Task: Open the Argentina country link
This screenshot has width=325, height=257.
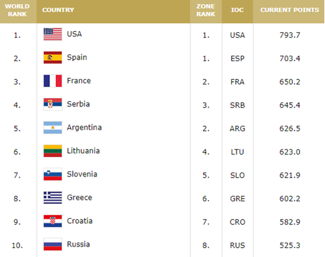Action: pyautogui.click(x=84, y=127)
